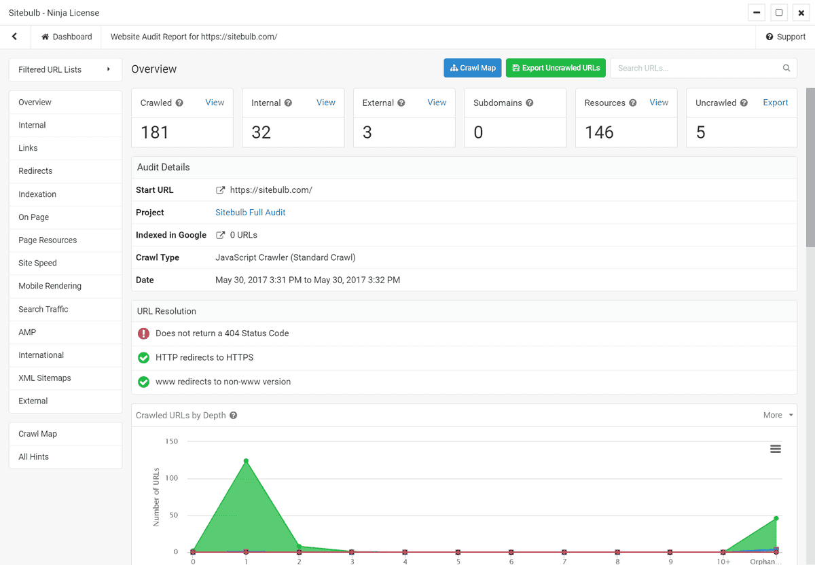Click the 'HTTP redirects to HTTPS' text

tap(204, 358)
